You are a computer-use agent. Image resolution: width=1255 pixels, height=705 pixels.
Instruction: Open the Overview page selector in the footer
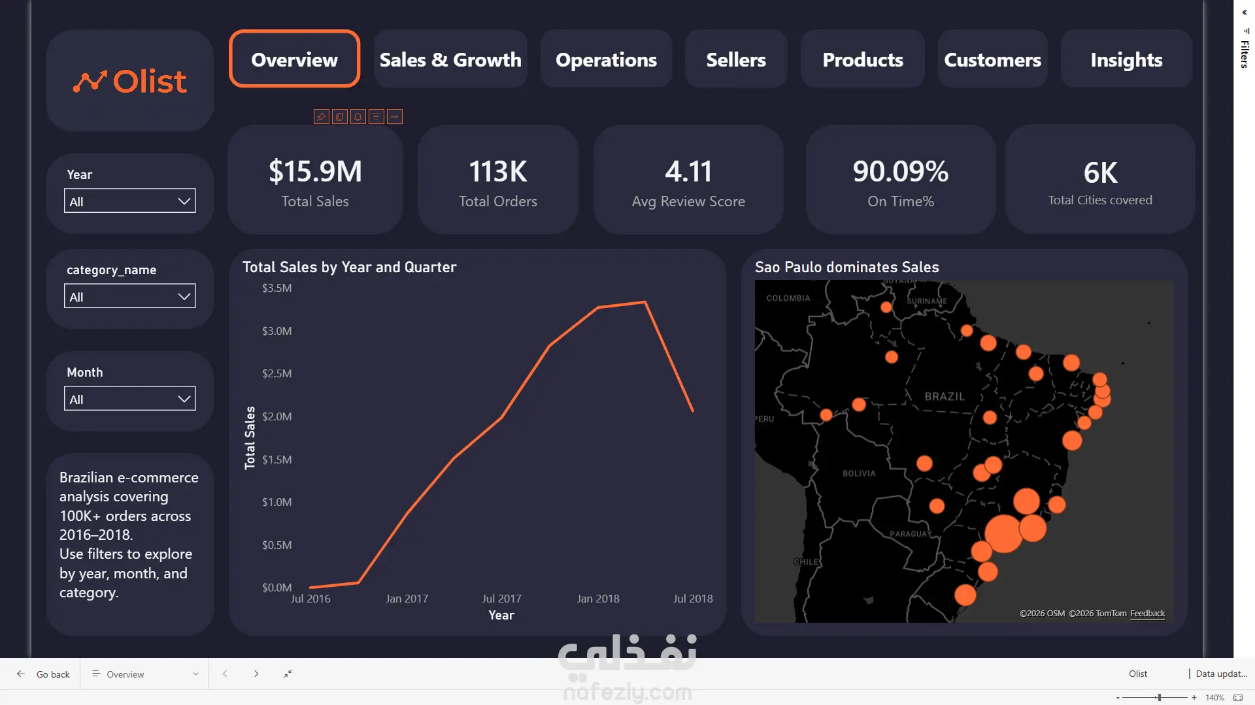coord(145,674)
